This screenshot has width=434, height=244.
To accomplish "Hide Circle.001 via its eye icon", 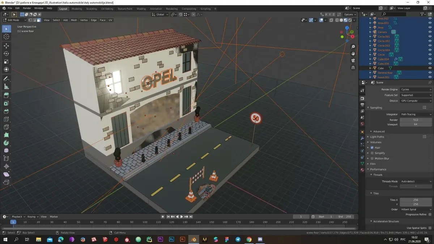I will tap(430, 37).
